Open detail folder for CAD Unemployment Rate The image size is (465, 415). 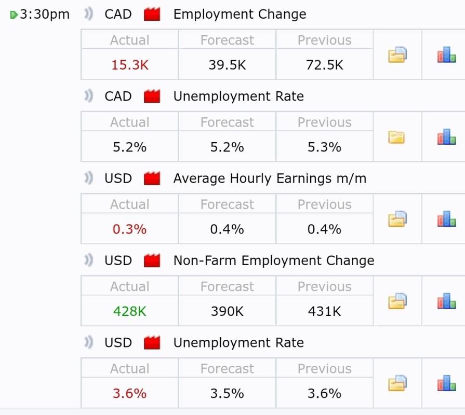tap(397, 137)
